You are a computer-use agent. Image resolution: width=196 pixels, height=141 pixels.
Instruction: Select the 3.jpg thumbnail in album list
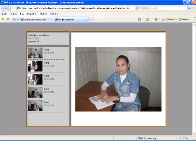[35, 79]
